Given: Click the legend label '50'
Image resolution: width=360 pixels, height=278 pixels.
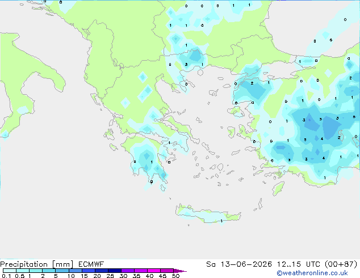Looking at the screenshot, I should click(x=175, y=276).
